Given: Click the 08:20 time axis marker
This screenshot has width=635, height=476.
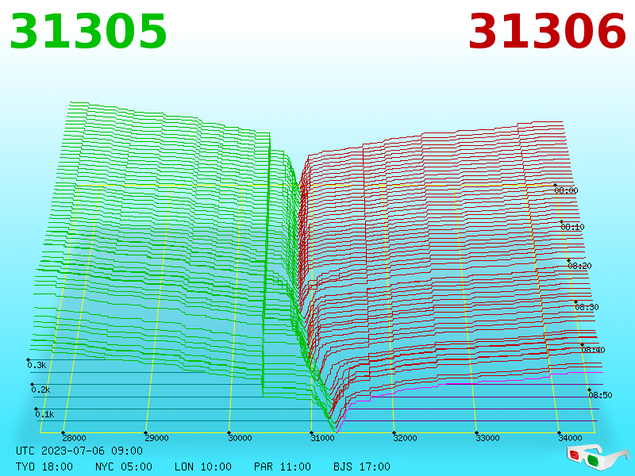Looking at the screenshot, I should (580, 266).
